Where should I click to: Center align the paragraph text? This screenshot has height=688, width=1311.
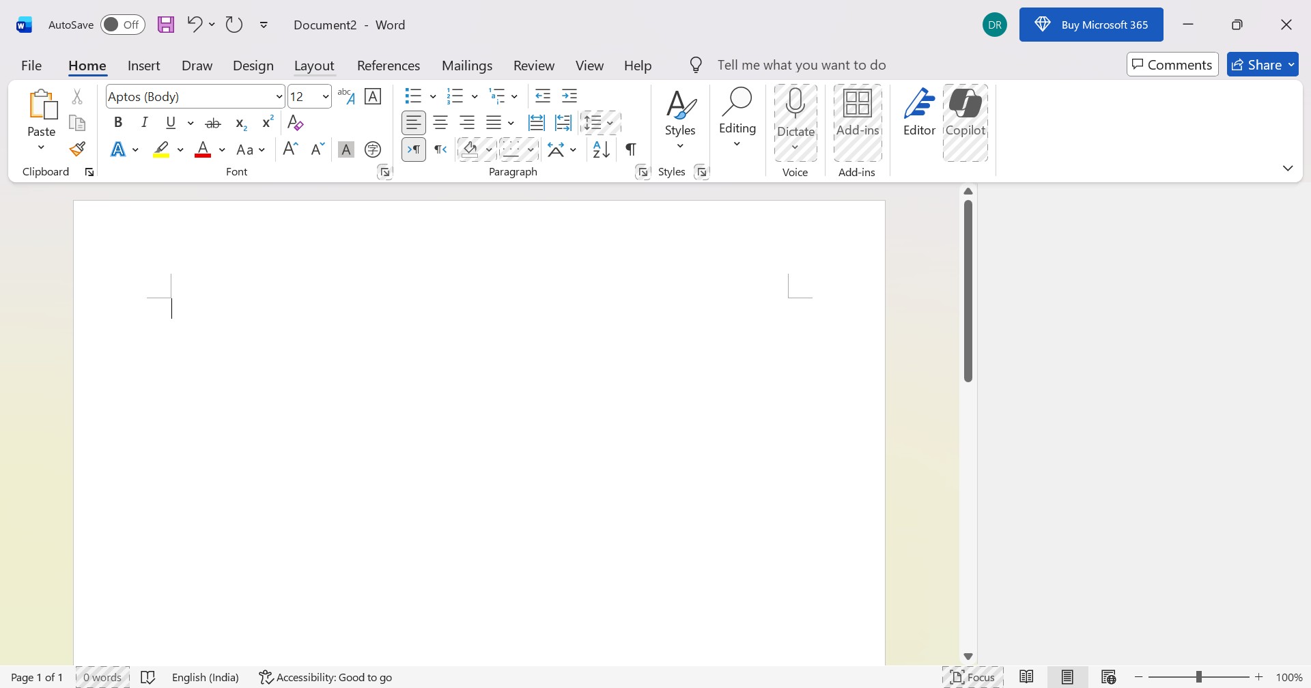click(440, 123)
